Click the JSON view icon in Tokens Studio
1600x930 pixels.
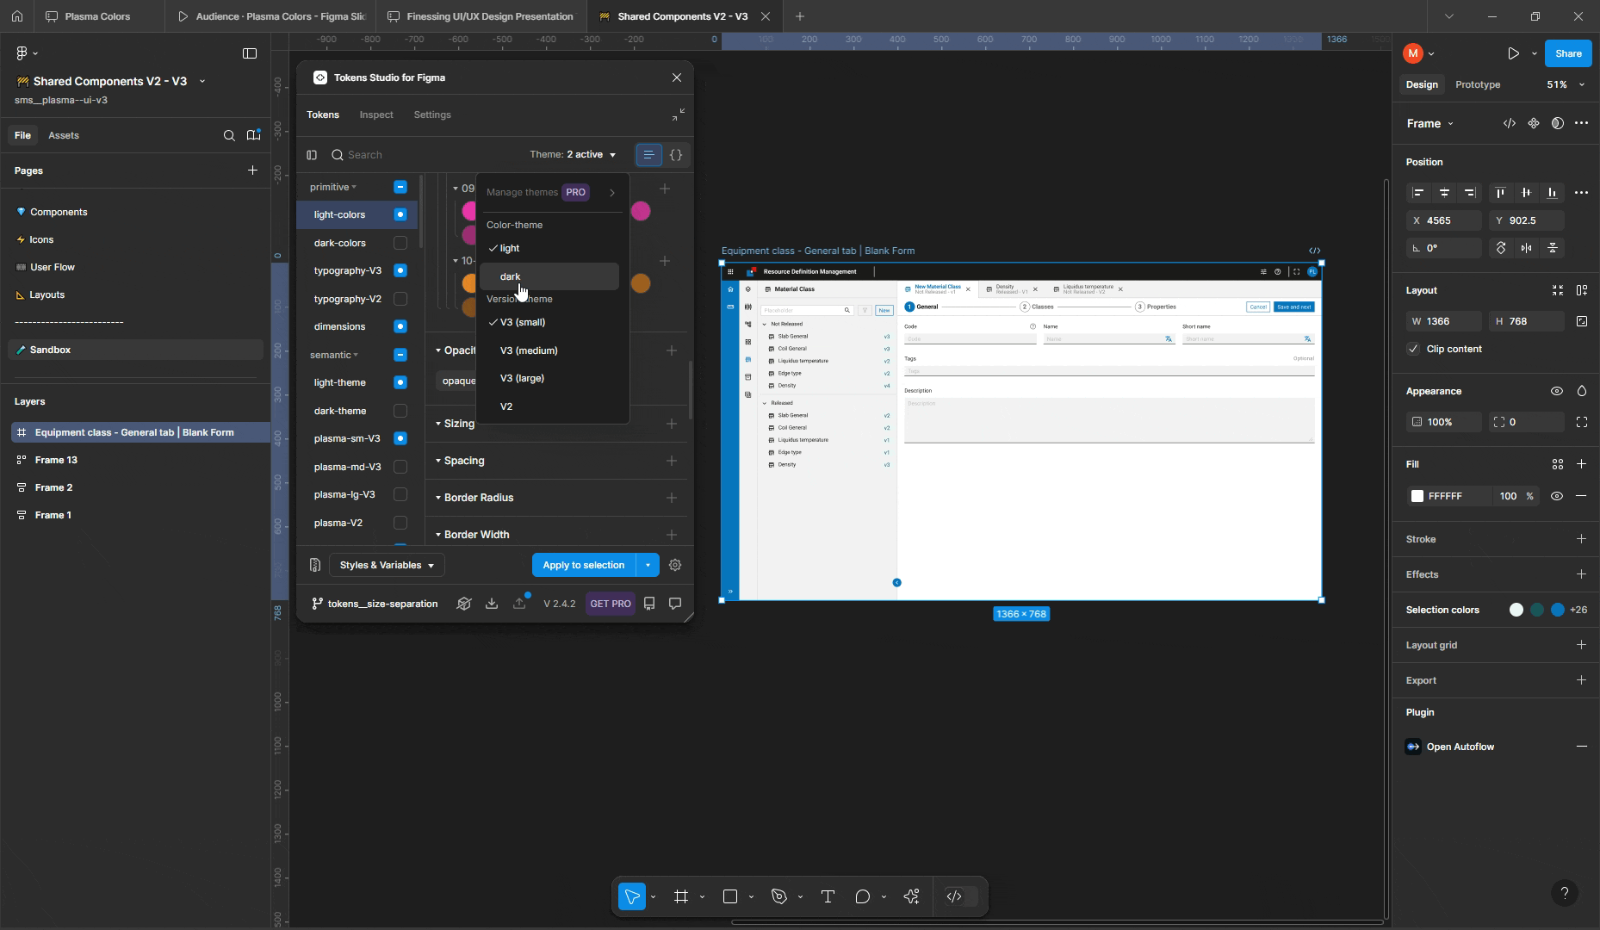coord(676,155)
